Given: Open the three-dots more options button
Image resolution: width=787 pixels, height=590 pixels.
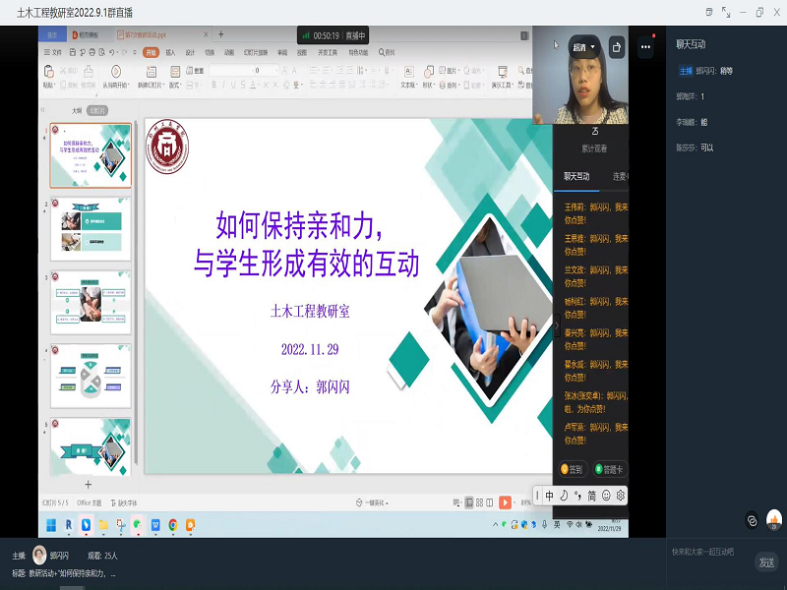Looking at the screenshot, I should pyautogui.click(x=645, y=47).
